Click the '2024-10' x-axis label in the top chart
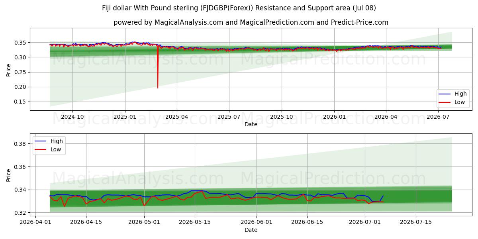The width and height of the screenshot is (478, 239). point(72,117)
